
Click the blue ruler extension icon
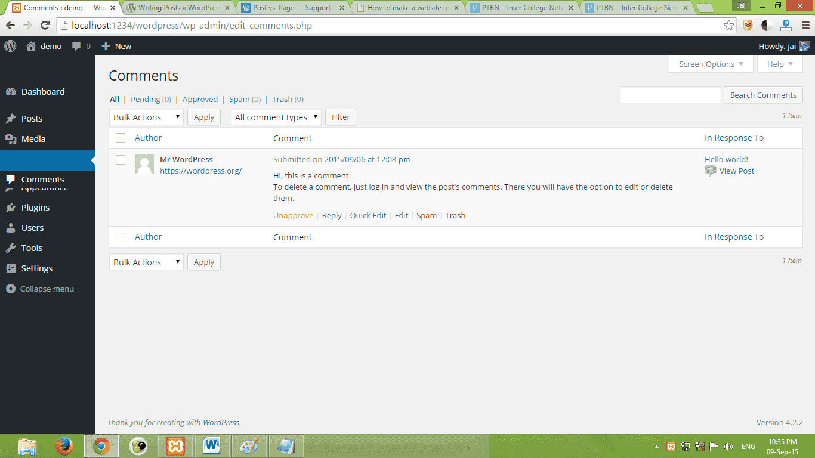coord(786,26)
